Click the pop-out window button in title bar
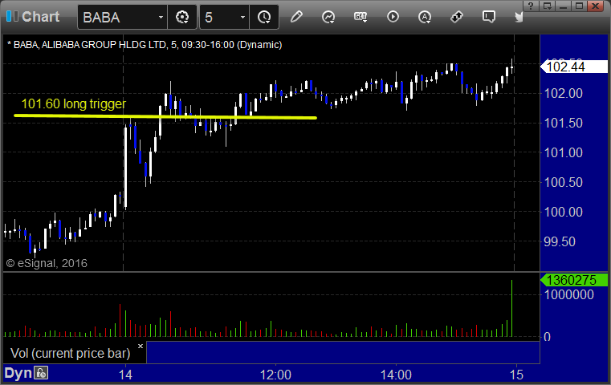611x385 pixels. 548,6
